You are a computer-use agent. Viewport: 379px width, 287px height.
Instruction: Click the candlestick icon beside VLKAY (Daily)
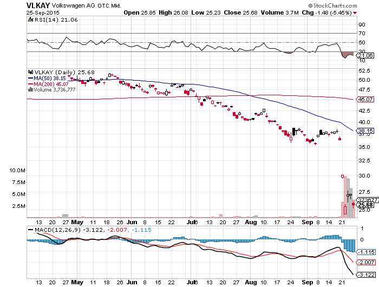[30, 72]
